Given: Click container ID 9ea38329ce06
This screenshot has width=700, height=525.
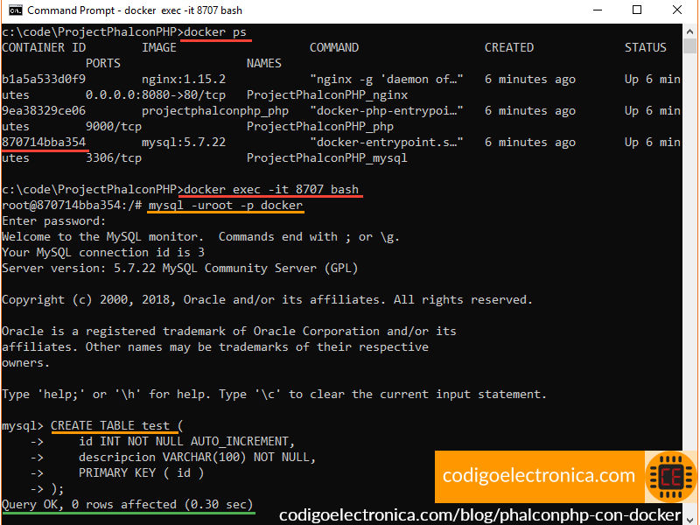Looking at the screenshot, I should [44, 111].
